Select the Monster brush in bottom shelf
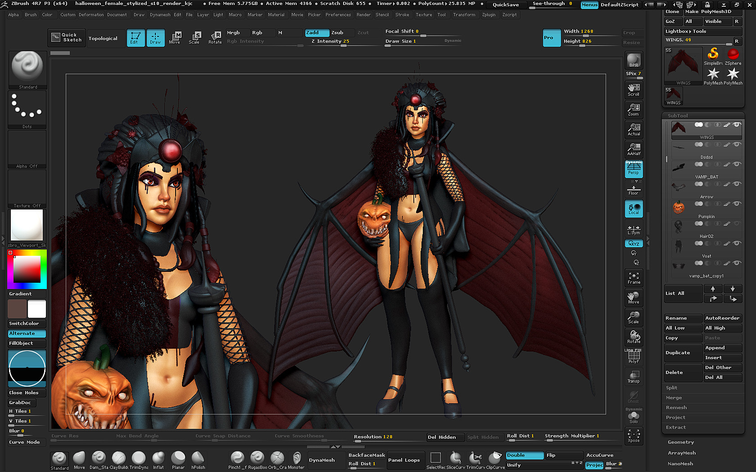This screenshot has width=756, height=472. [x=296, y=460]
